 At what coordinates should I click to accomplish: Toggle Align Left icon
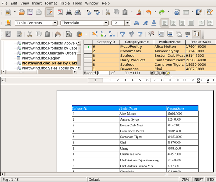[165, 23]
